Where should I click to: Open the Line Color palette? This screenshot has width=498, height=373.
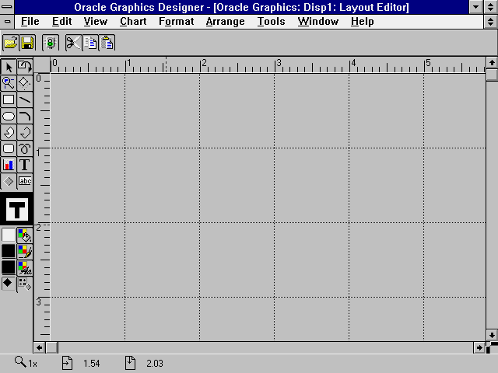pos(25,251)
